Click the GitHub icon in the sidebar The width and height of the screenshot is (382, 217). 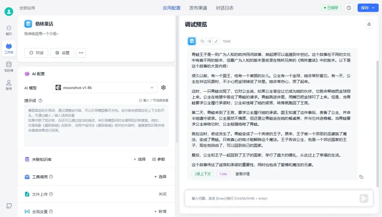9,206
